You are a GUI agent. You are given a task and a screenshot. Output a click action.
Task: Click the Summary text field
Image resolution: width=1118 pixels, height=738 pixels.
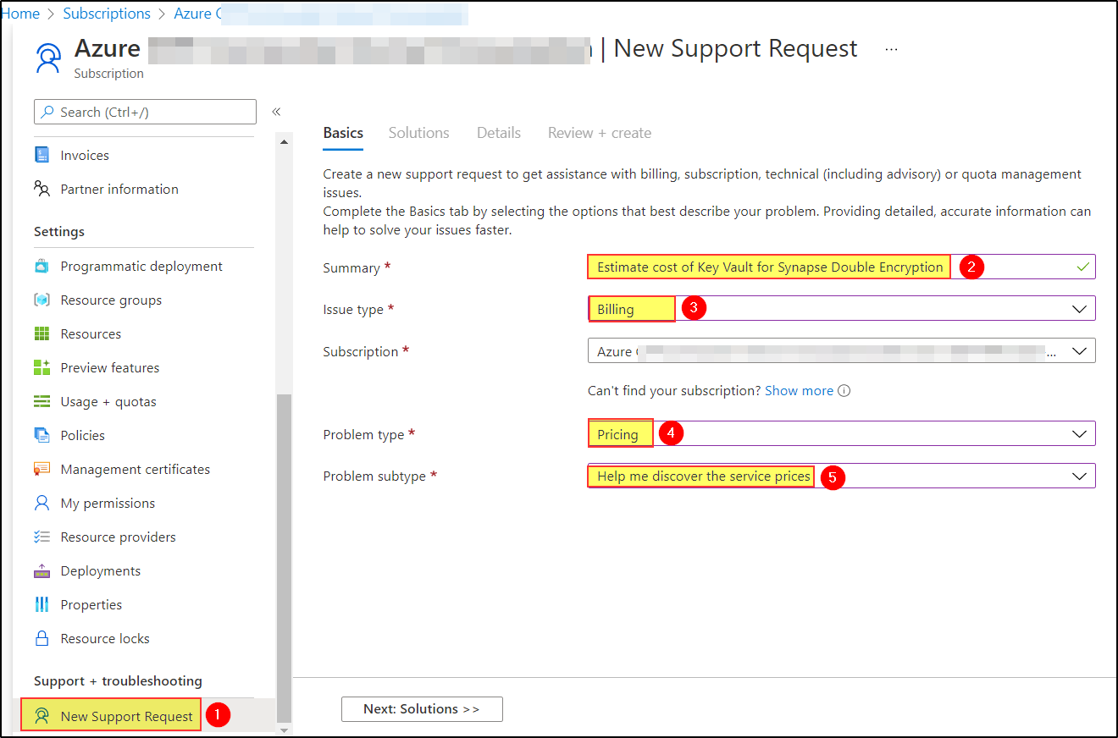[841, 267]
